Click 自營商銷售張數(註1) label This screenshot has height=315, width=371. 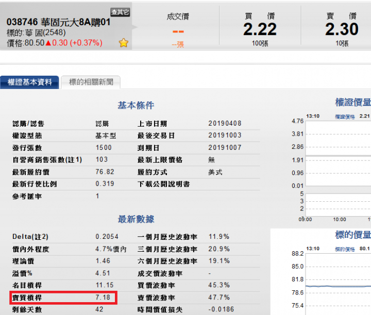pos(47,160)
